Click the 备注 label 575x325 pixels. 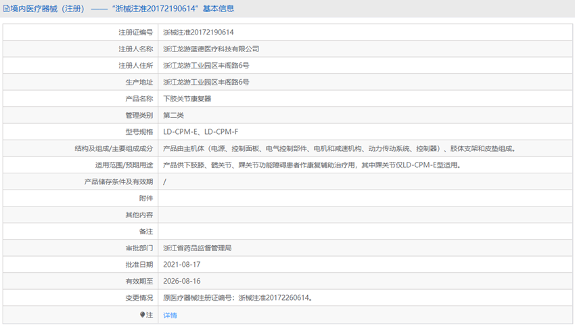146,232
